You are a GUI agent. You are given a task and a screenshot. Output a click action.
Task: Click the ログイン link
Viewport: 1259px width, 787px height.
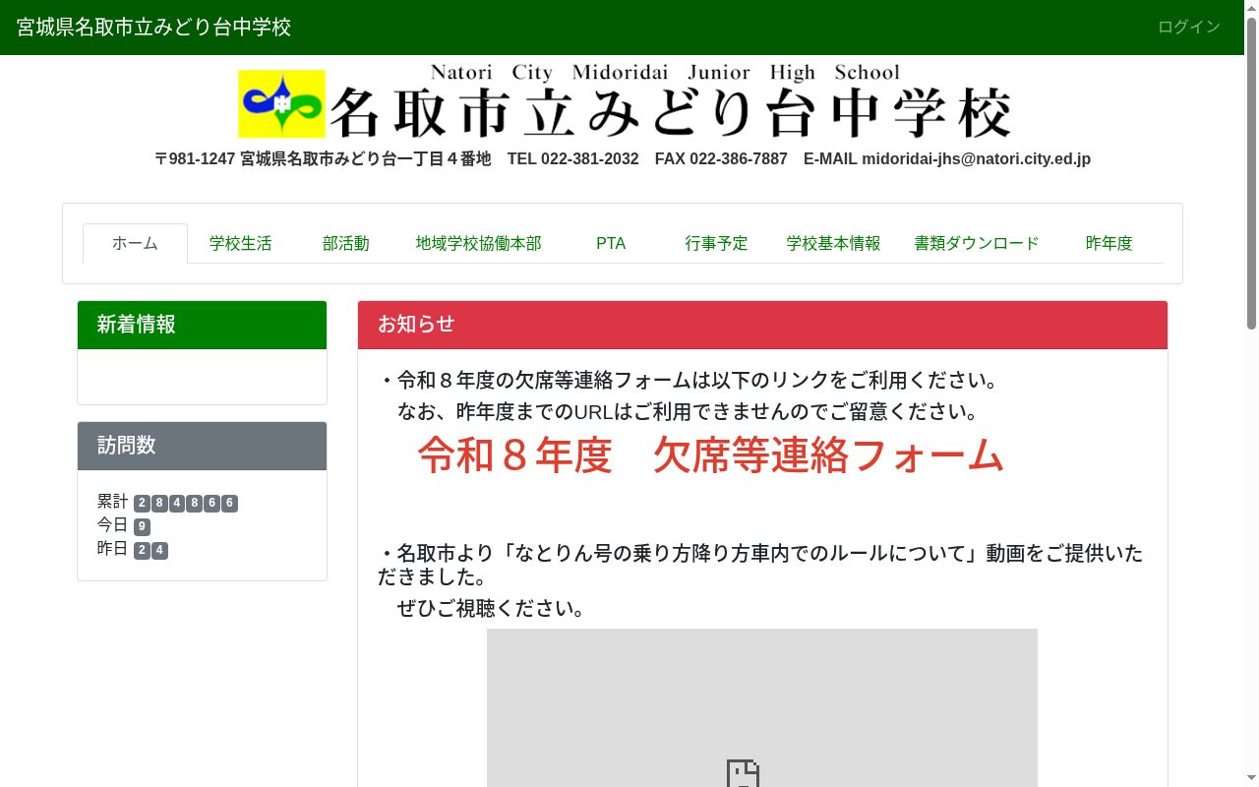click(x=1189, y=27)
